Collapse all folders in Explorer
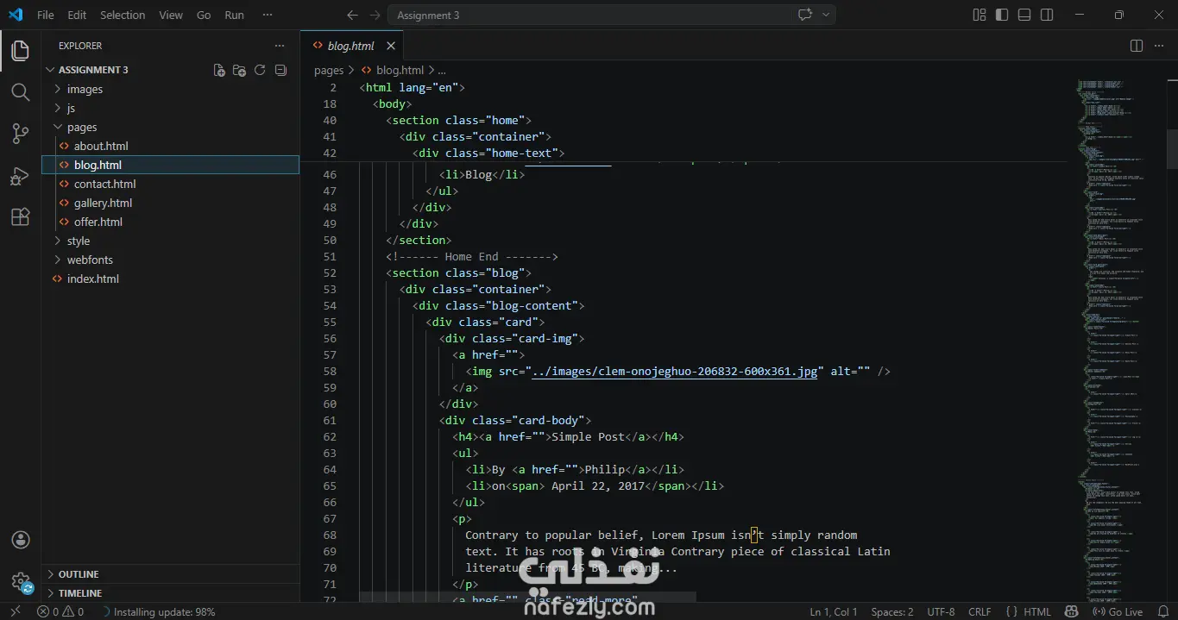The width and height of the screenshot is (1178, 620). click(x=280, y=70)
